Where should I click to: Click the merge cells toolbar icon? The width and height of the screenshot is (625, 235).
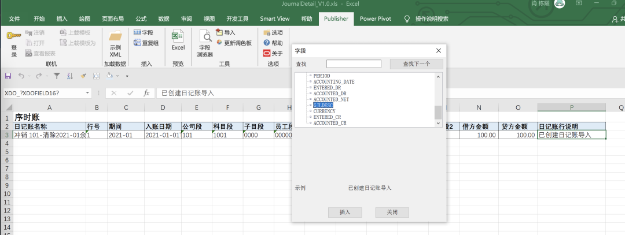(x=96, y=76)
